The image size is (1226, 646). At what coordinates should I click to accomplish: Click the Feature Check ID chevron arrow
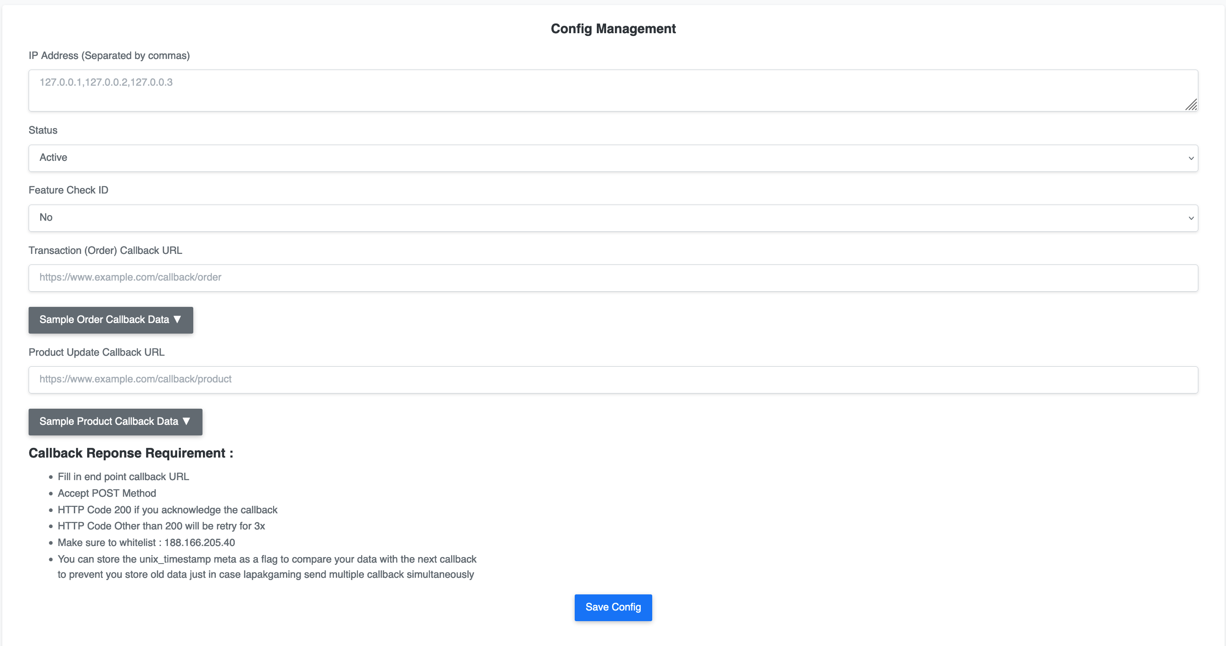tap(1191, 218)
